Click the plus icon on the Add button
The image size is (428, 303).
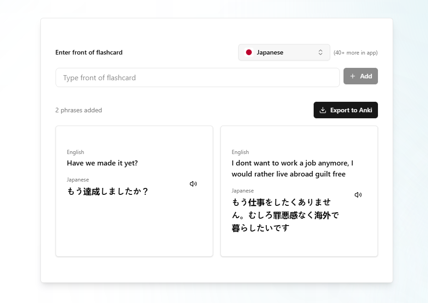(x=353, y=76)
